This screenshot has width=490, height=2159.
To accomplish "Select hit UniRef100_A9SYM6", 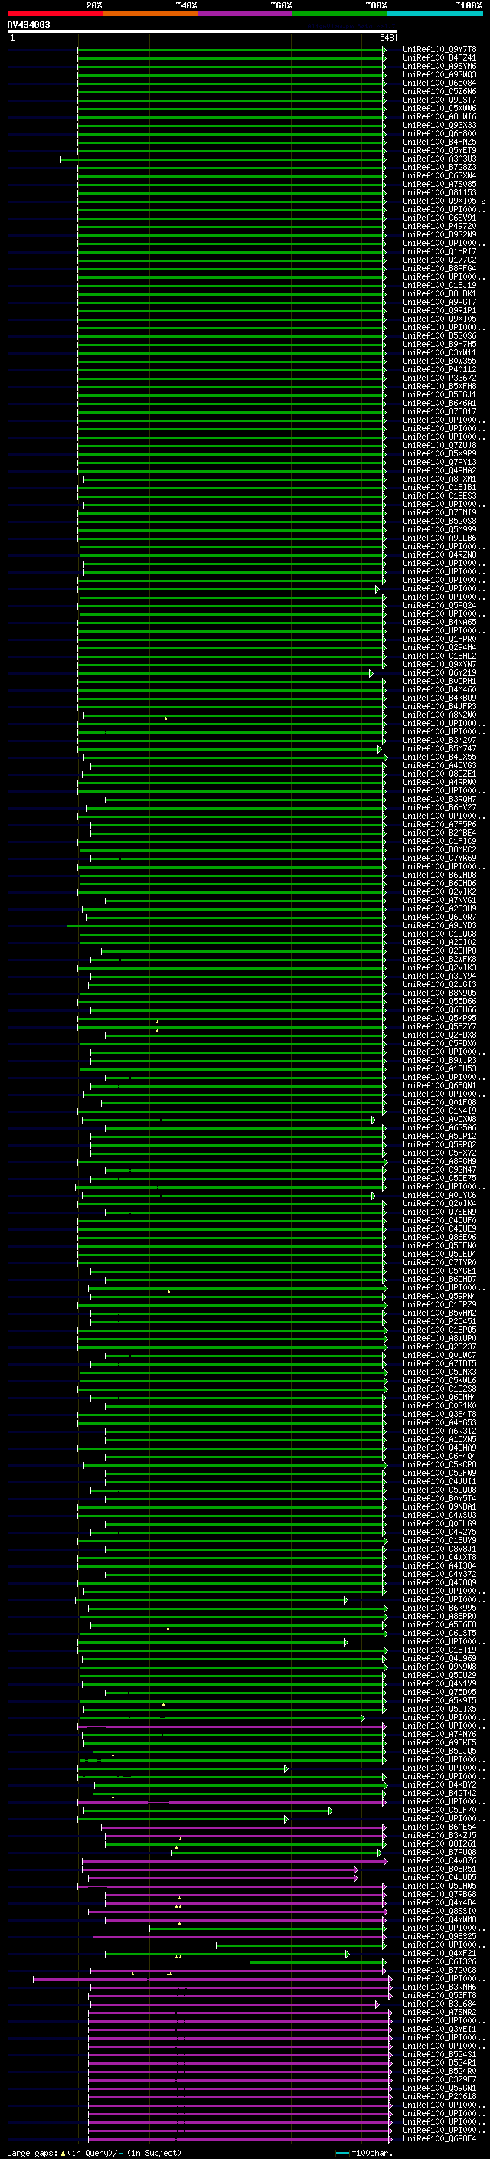I will pyautogui.click(x=439, y=66).
